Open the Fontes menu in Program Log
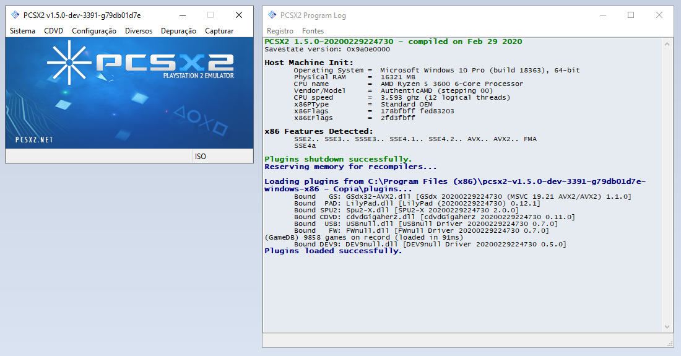The height and width of the screenshot is (356, 681). [313, 31]
